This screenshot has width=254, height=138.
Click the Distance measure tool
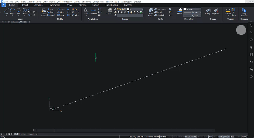[228, 11]
